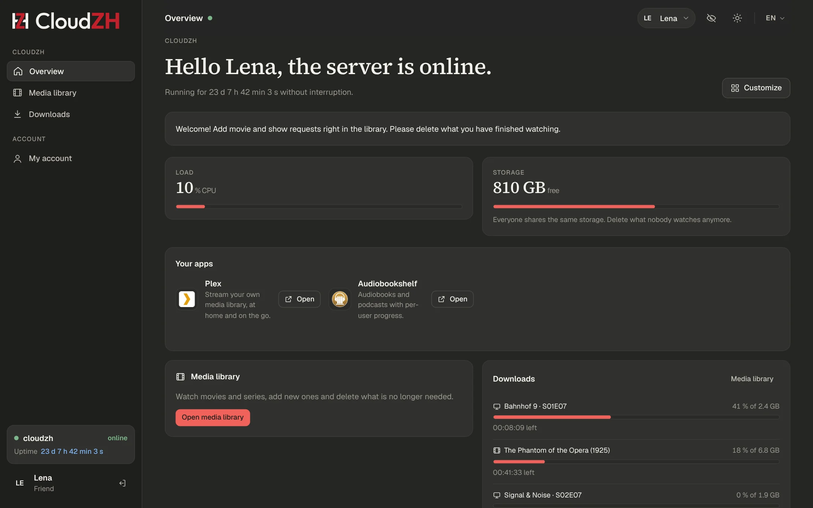Toggle light theme with the sun icon

pyautogui.click(x=737, y=18)
